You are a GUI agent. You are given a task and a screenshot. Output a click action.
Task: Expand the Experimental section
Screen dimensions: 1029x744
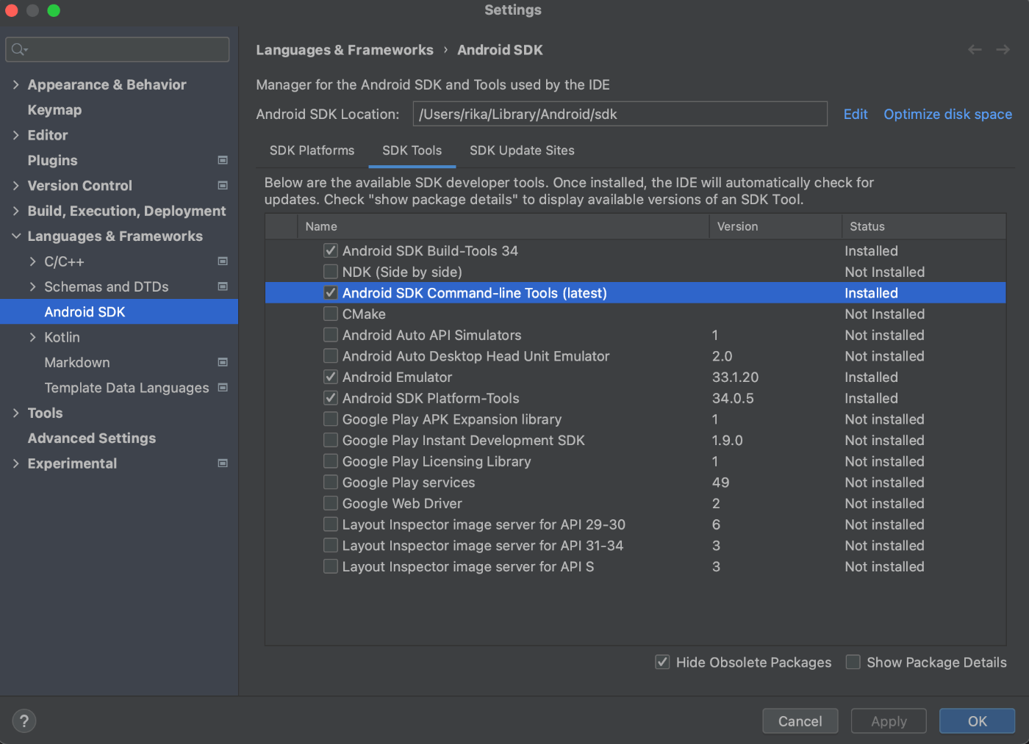tap(16, 463)
